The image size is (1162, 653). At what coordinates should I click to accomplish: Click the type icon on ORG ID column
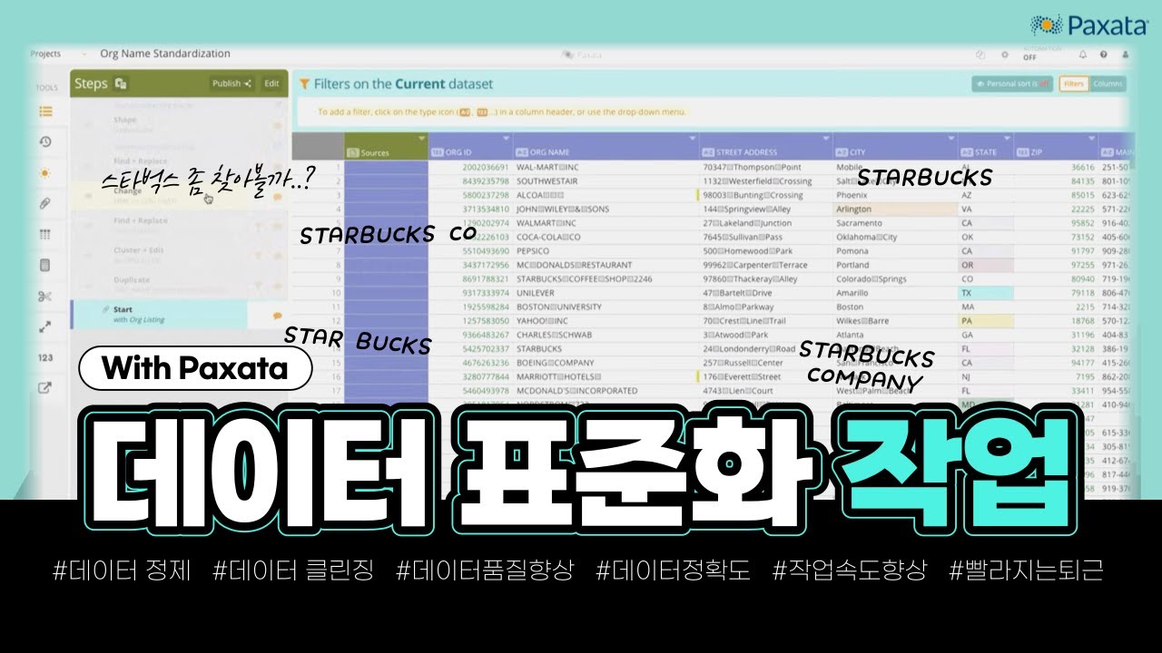[x=437, y=152]
